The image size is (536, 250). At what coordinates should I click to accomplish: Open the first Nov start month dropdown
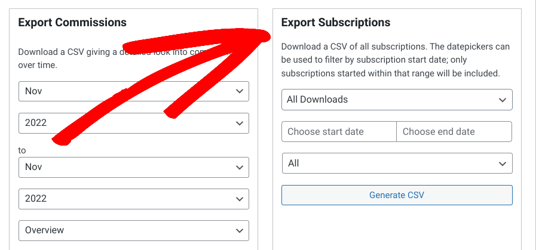134,91
